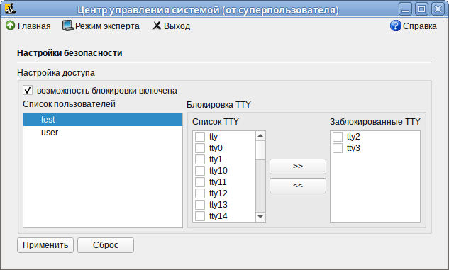Click TTY list scrollbar up arrow
This screenshot has height=270, width=449.
click(x=260, y=135)
